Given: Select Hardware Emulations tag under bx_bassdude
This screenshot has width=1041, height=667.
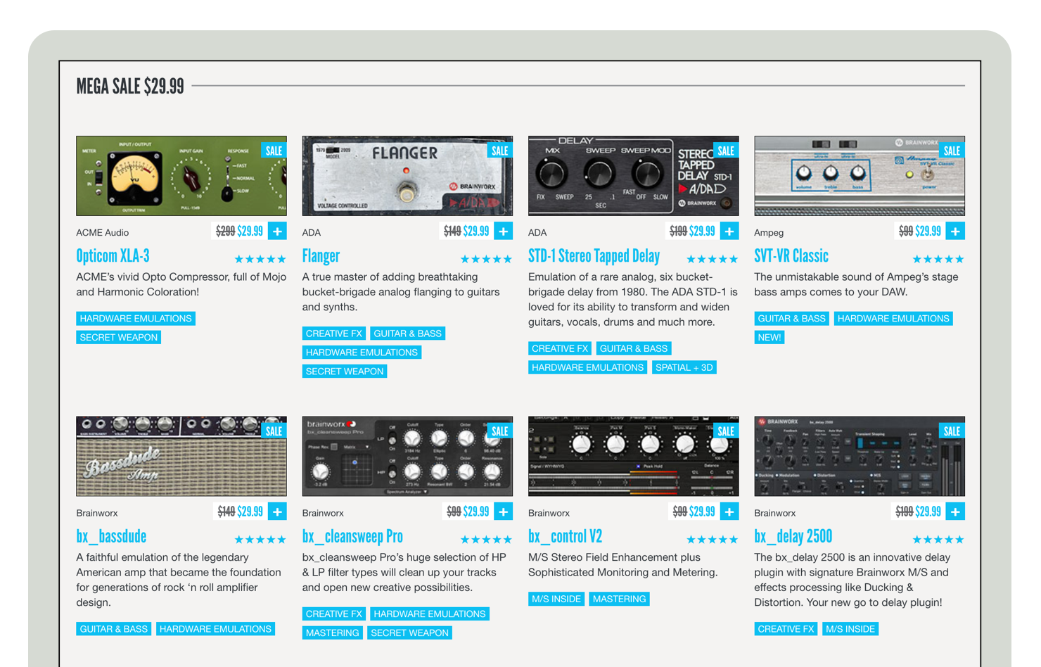Looking at the screenshot, I should pos(215,629).
